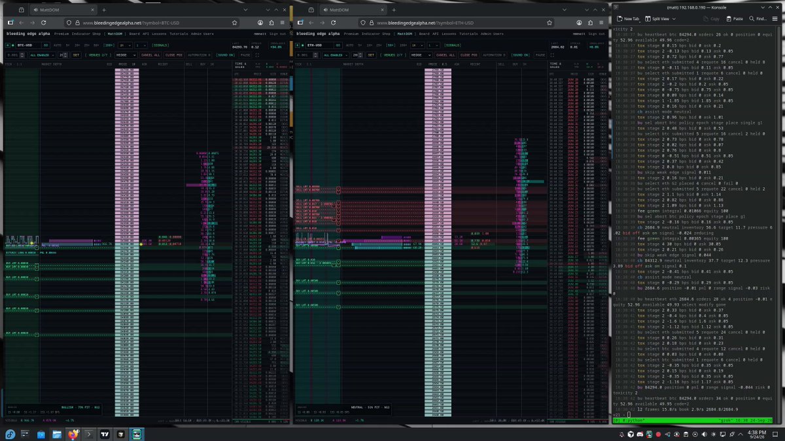785x441 pixels.
Task: Toggle SOUND ON in BTC-USD panel
Action: pos(226,55)
